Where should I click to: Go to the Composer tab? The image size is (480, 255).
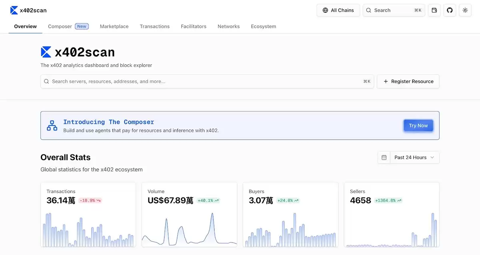(60, 26)
